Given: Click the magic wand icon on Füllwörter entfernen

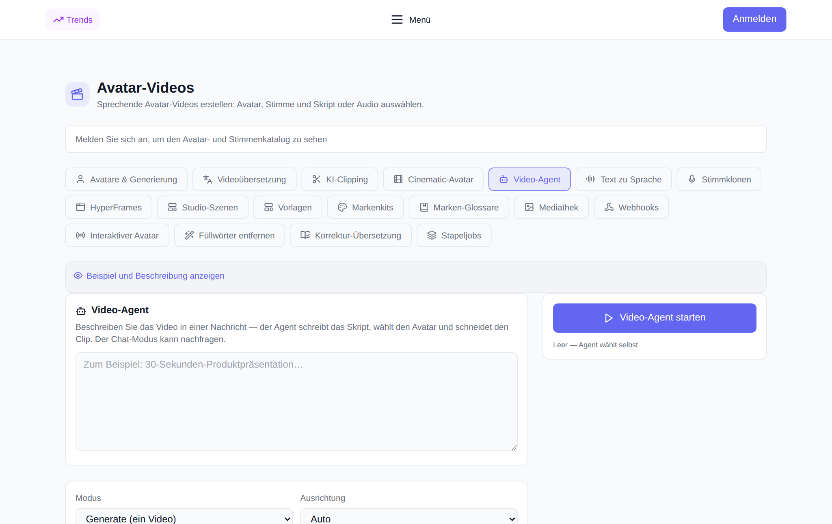Looking at the screenshot, I should (189, 235).
